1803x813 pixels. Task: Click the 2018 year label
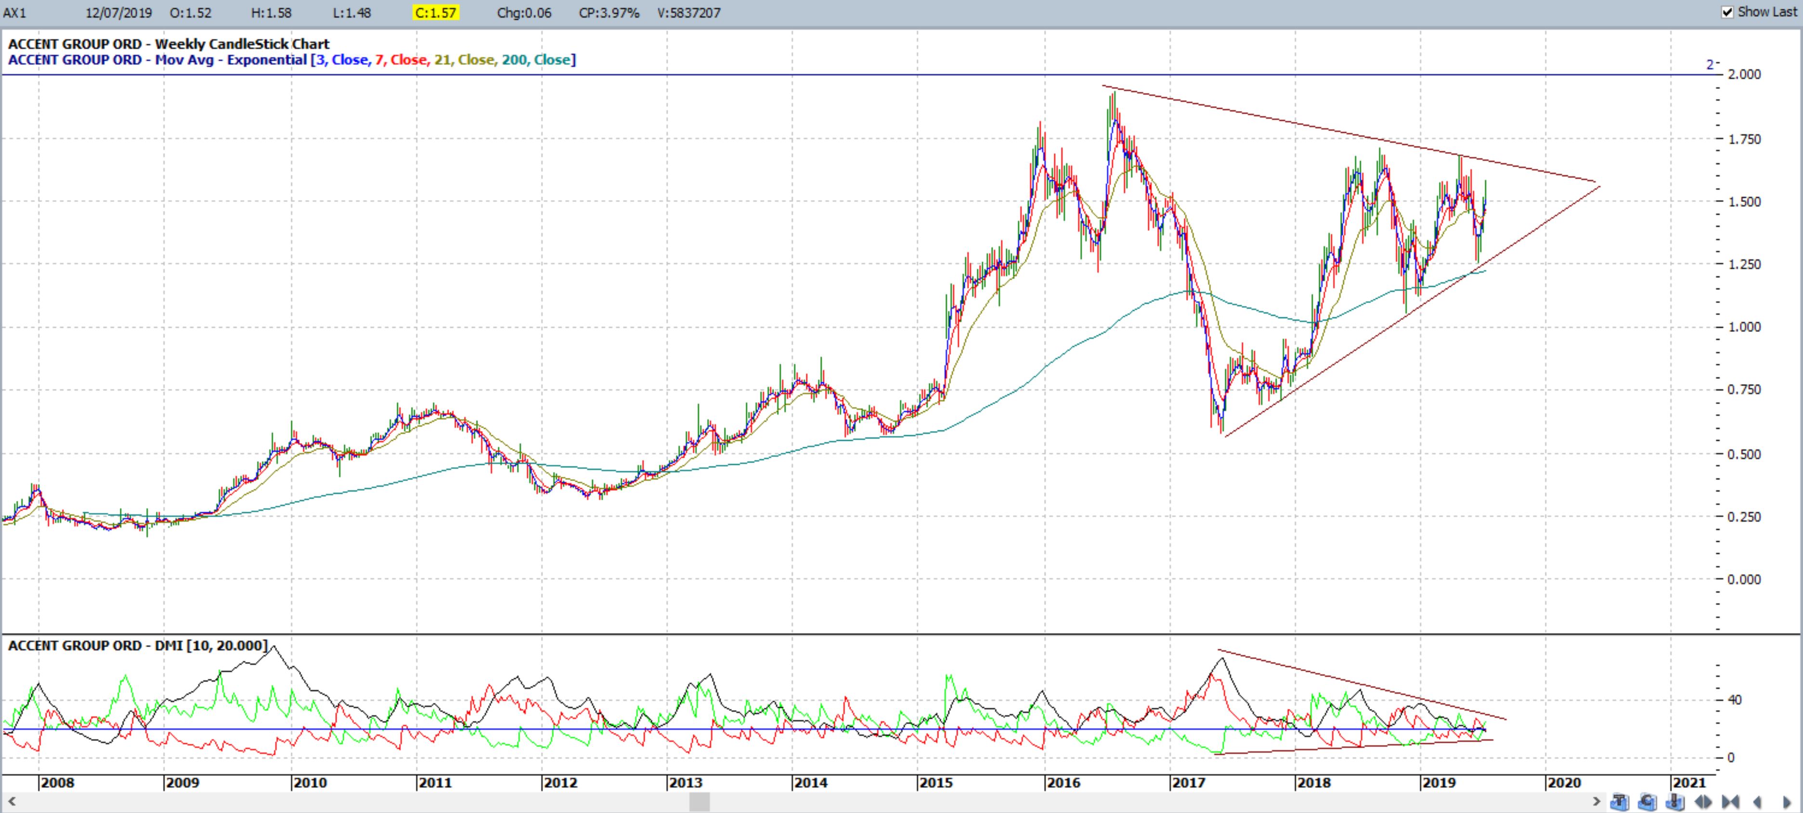pyautogui.click(x=1314, y=782)
